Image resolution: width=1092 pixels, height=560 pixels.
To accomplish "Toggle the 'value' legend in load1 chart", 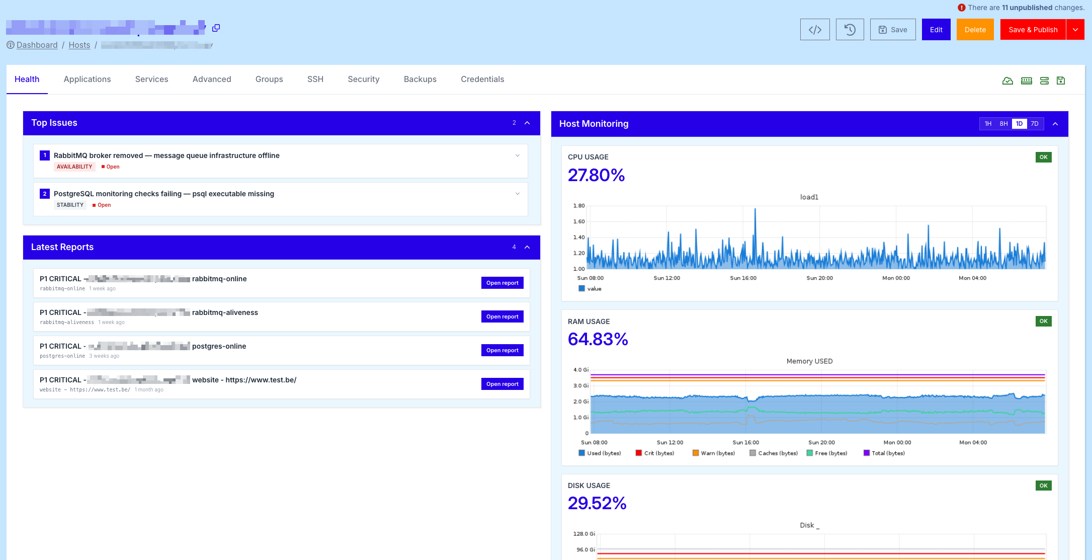I will click(590, 289).
